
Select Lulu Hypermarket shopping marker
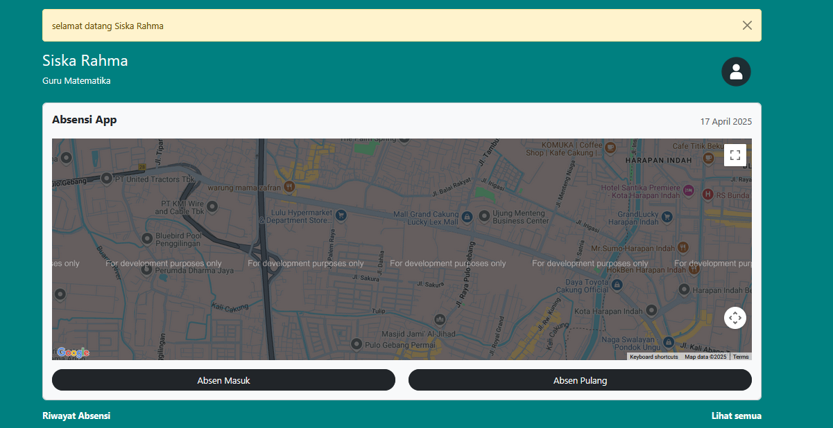coord(341,216)
